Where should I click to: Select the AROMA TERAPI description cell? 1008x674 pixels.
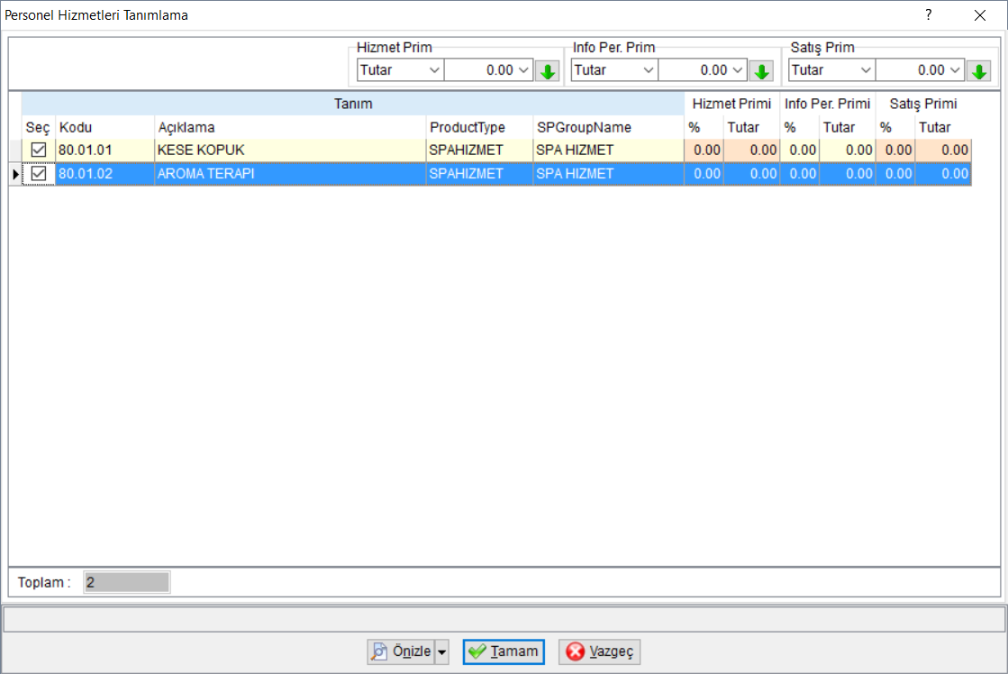290,174
